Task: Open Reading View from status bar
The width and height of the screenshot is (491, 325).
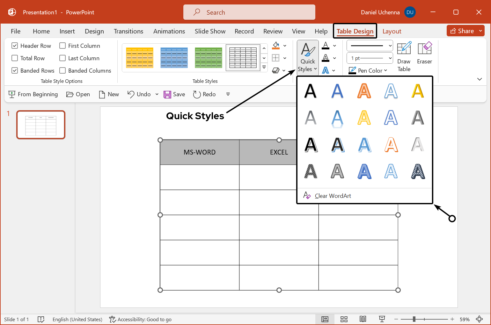Action: tap(363, 319)
